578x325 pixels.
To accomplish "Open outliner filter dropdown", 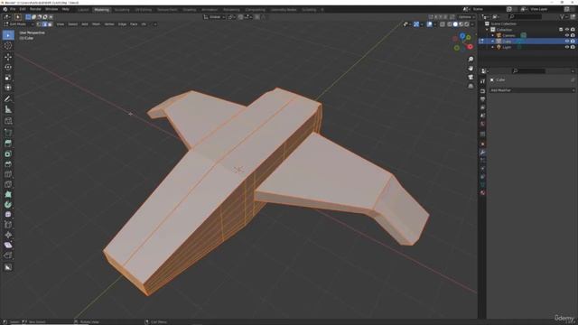I will coord(564,17).
